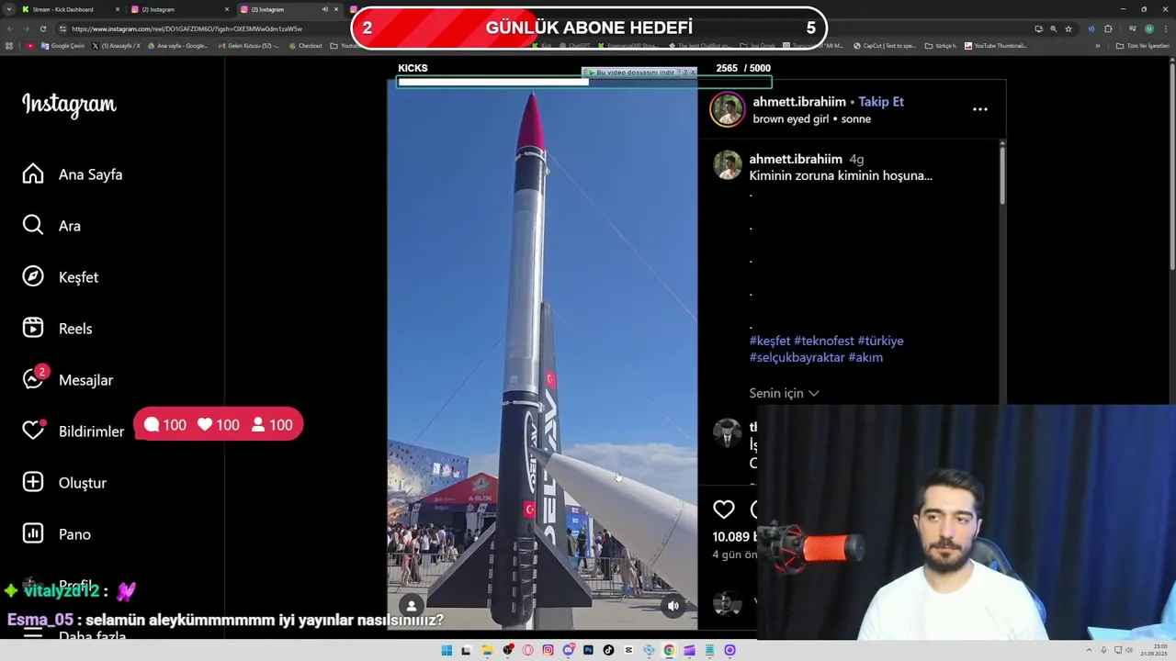Open Keşfet compass icon
Image resolution: width=1176 pixels, height=661 pixels.
pyautogui.click(x=33, y=277)
